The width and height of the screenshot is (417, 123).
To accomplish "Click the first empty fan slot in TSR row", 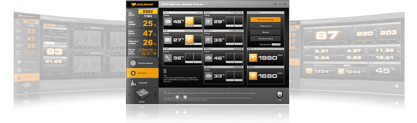I will 189,58.
